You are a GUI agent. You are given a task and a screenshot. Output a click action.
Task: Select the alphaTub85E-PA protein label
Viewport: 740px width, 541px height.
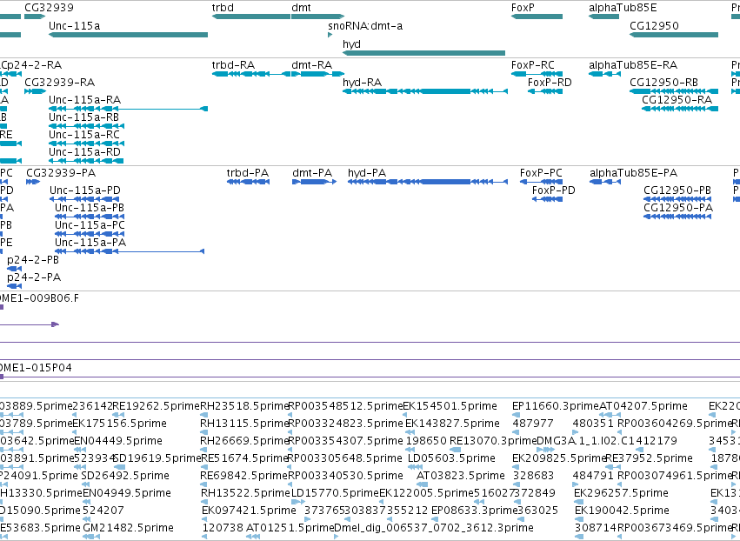click(x=633, y=173)
